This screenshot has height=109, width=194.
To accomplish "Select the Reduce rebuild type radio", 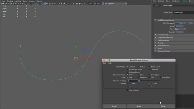I will [x=139, y=67].
